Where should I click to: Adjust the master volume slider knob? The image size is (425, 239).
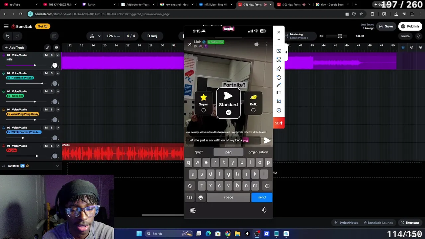tap(340, 36)
